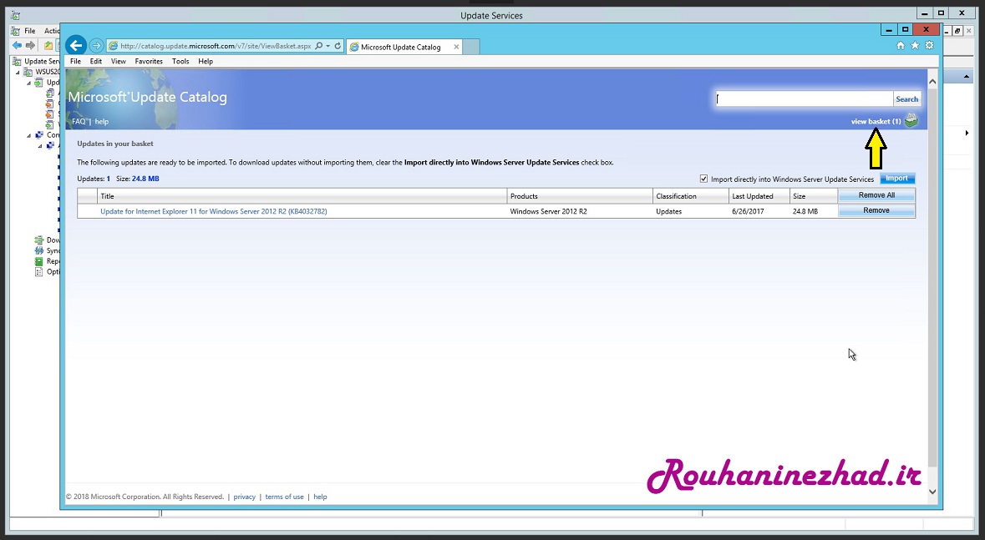Open the terms of use footer link
This screenshot has height=540, width=985.
[x=284, y=497]
